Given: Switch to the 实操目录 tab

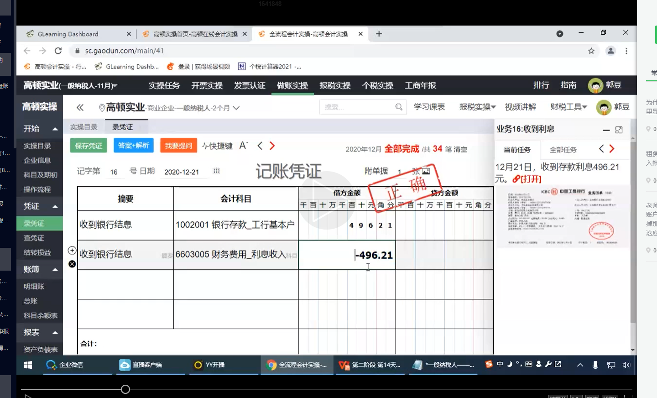Looking at the screenshot, I should [84, 127].
